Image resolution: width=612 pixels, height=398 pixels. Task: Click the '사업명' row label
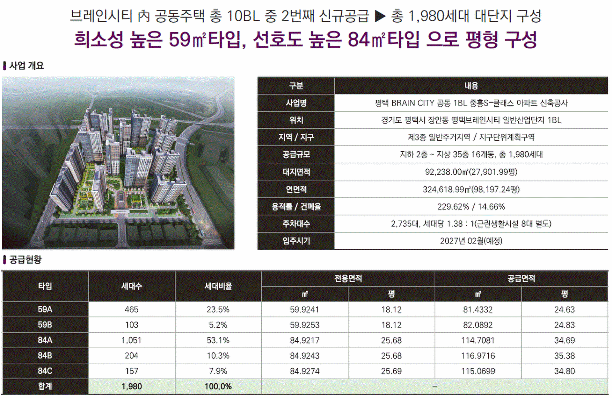click(x=296, y=103)
